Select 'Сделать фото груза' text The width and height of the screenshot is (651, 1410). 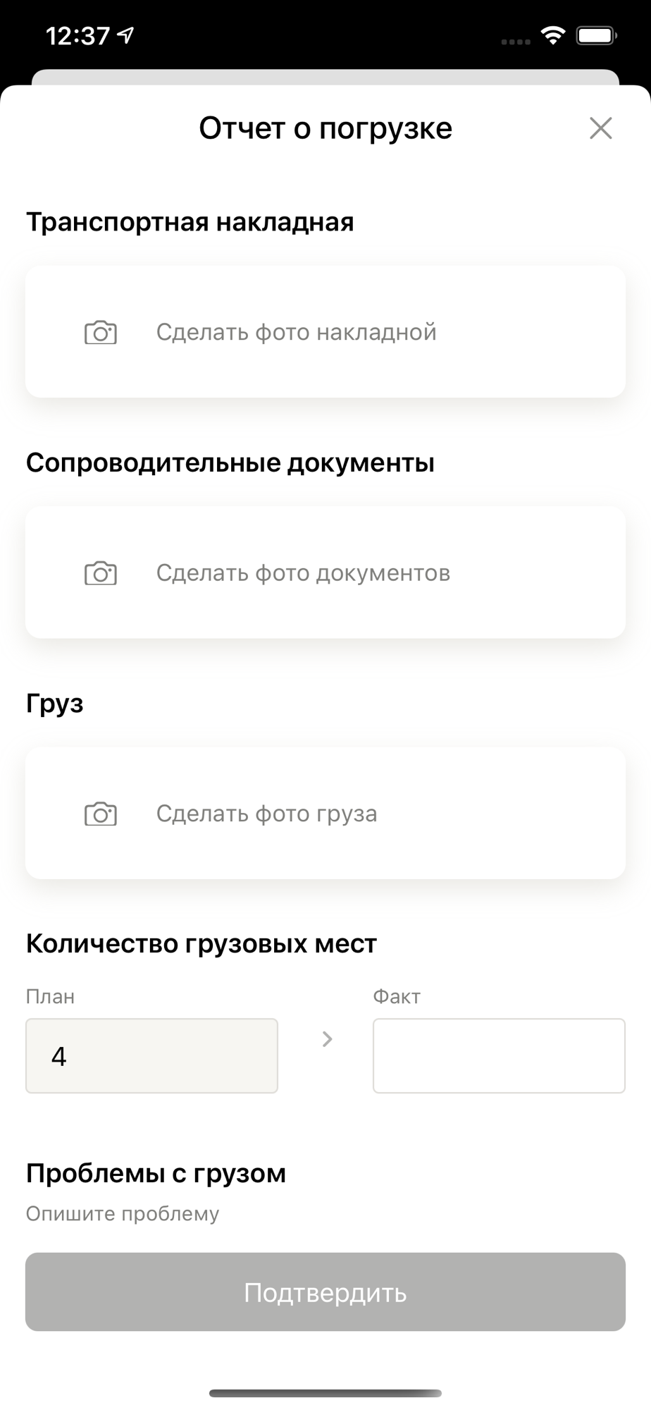pyautogui.click(x=266, y=814)
